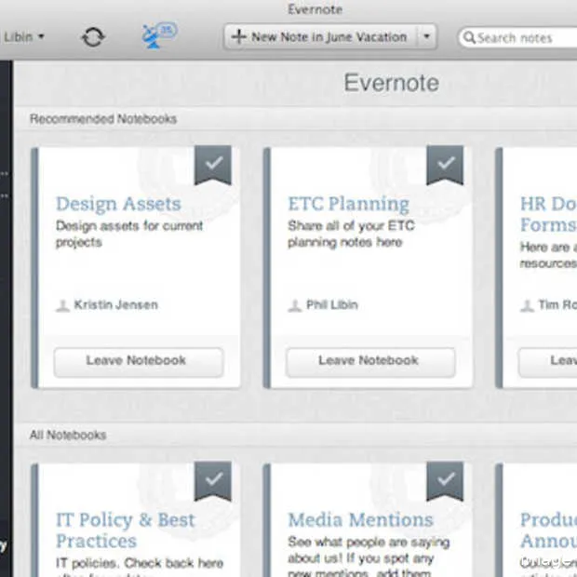Image resolution: width=577 pixels, height=577 pixels.
Task: Click the Recommended Notebooks section header
Action: coord(103,119)
